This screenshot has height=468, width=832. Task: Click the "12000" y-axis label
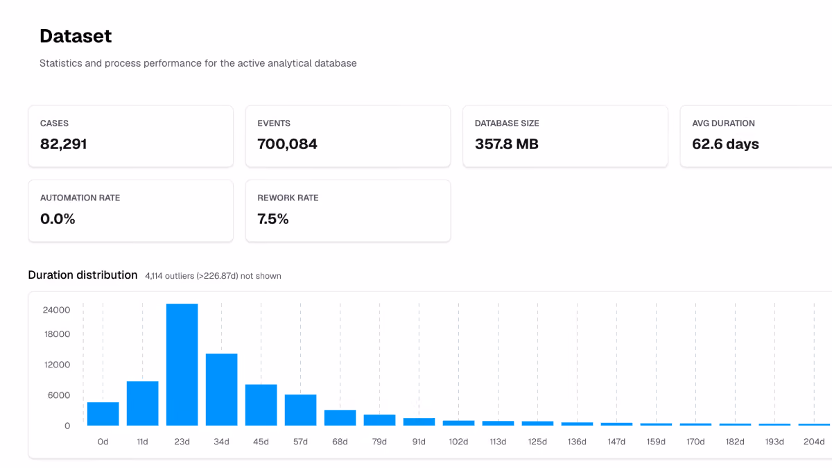57,365
